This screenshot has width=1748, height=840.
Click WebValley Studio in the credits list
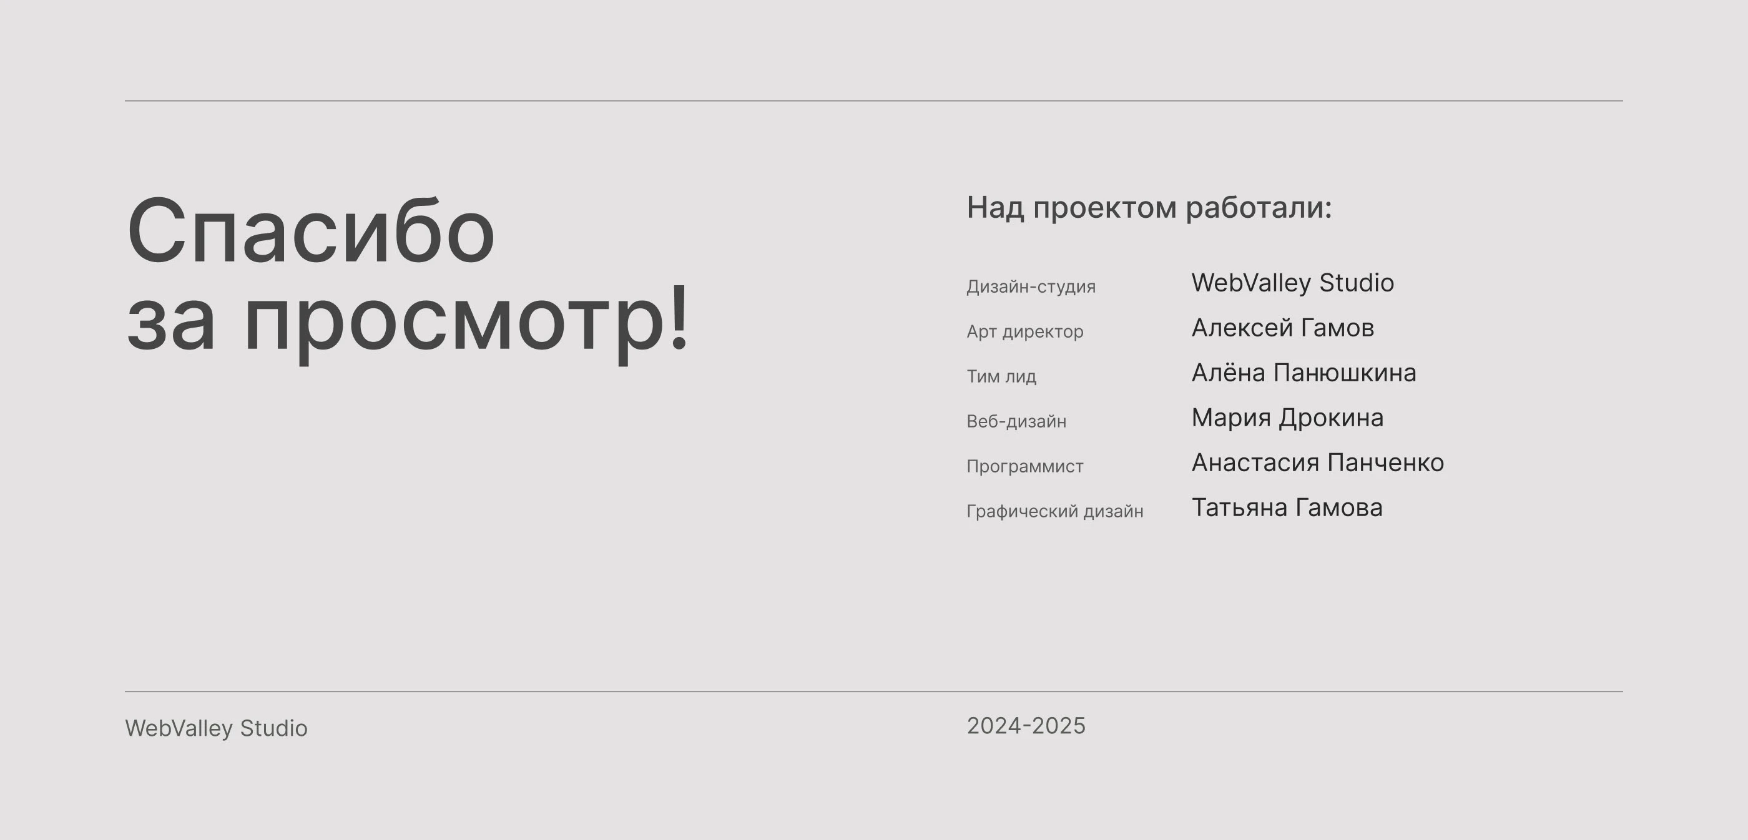pyautogui.click(x=1292, y=283)
